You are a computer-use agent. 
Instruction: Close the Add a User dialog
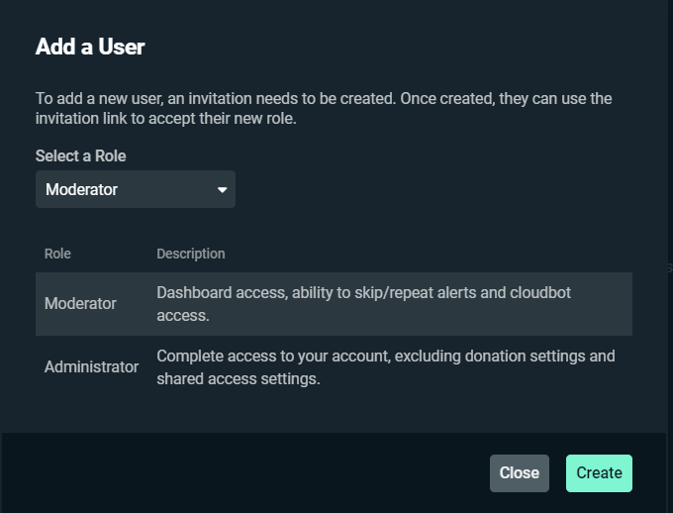(520, 473)
